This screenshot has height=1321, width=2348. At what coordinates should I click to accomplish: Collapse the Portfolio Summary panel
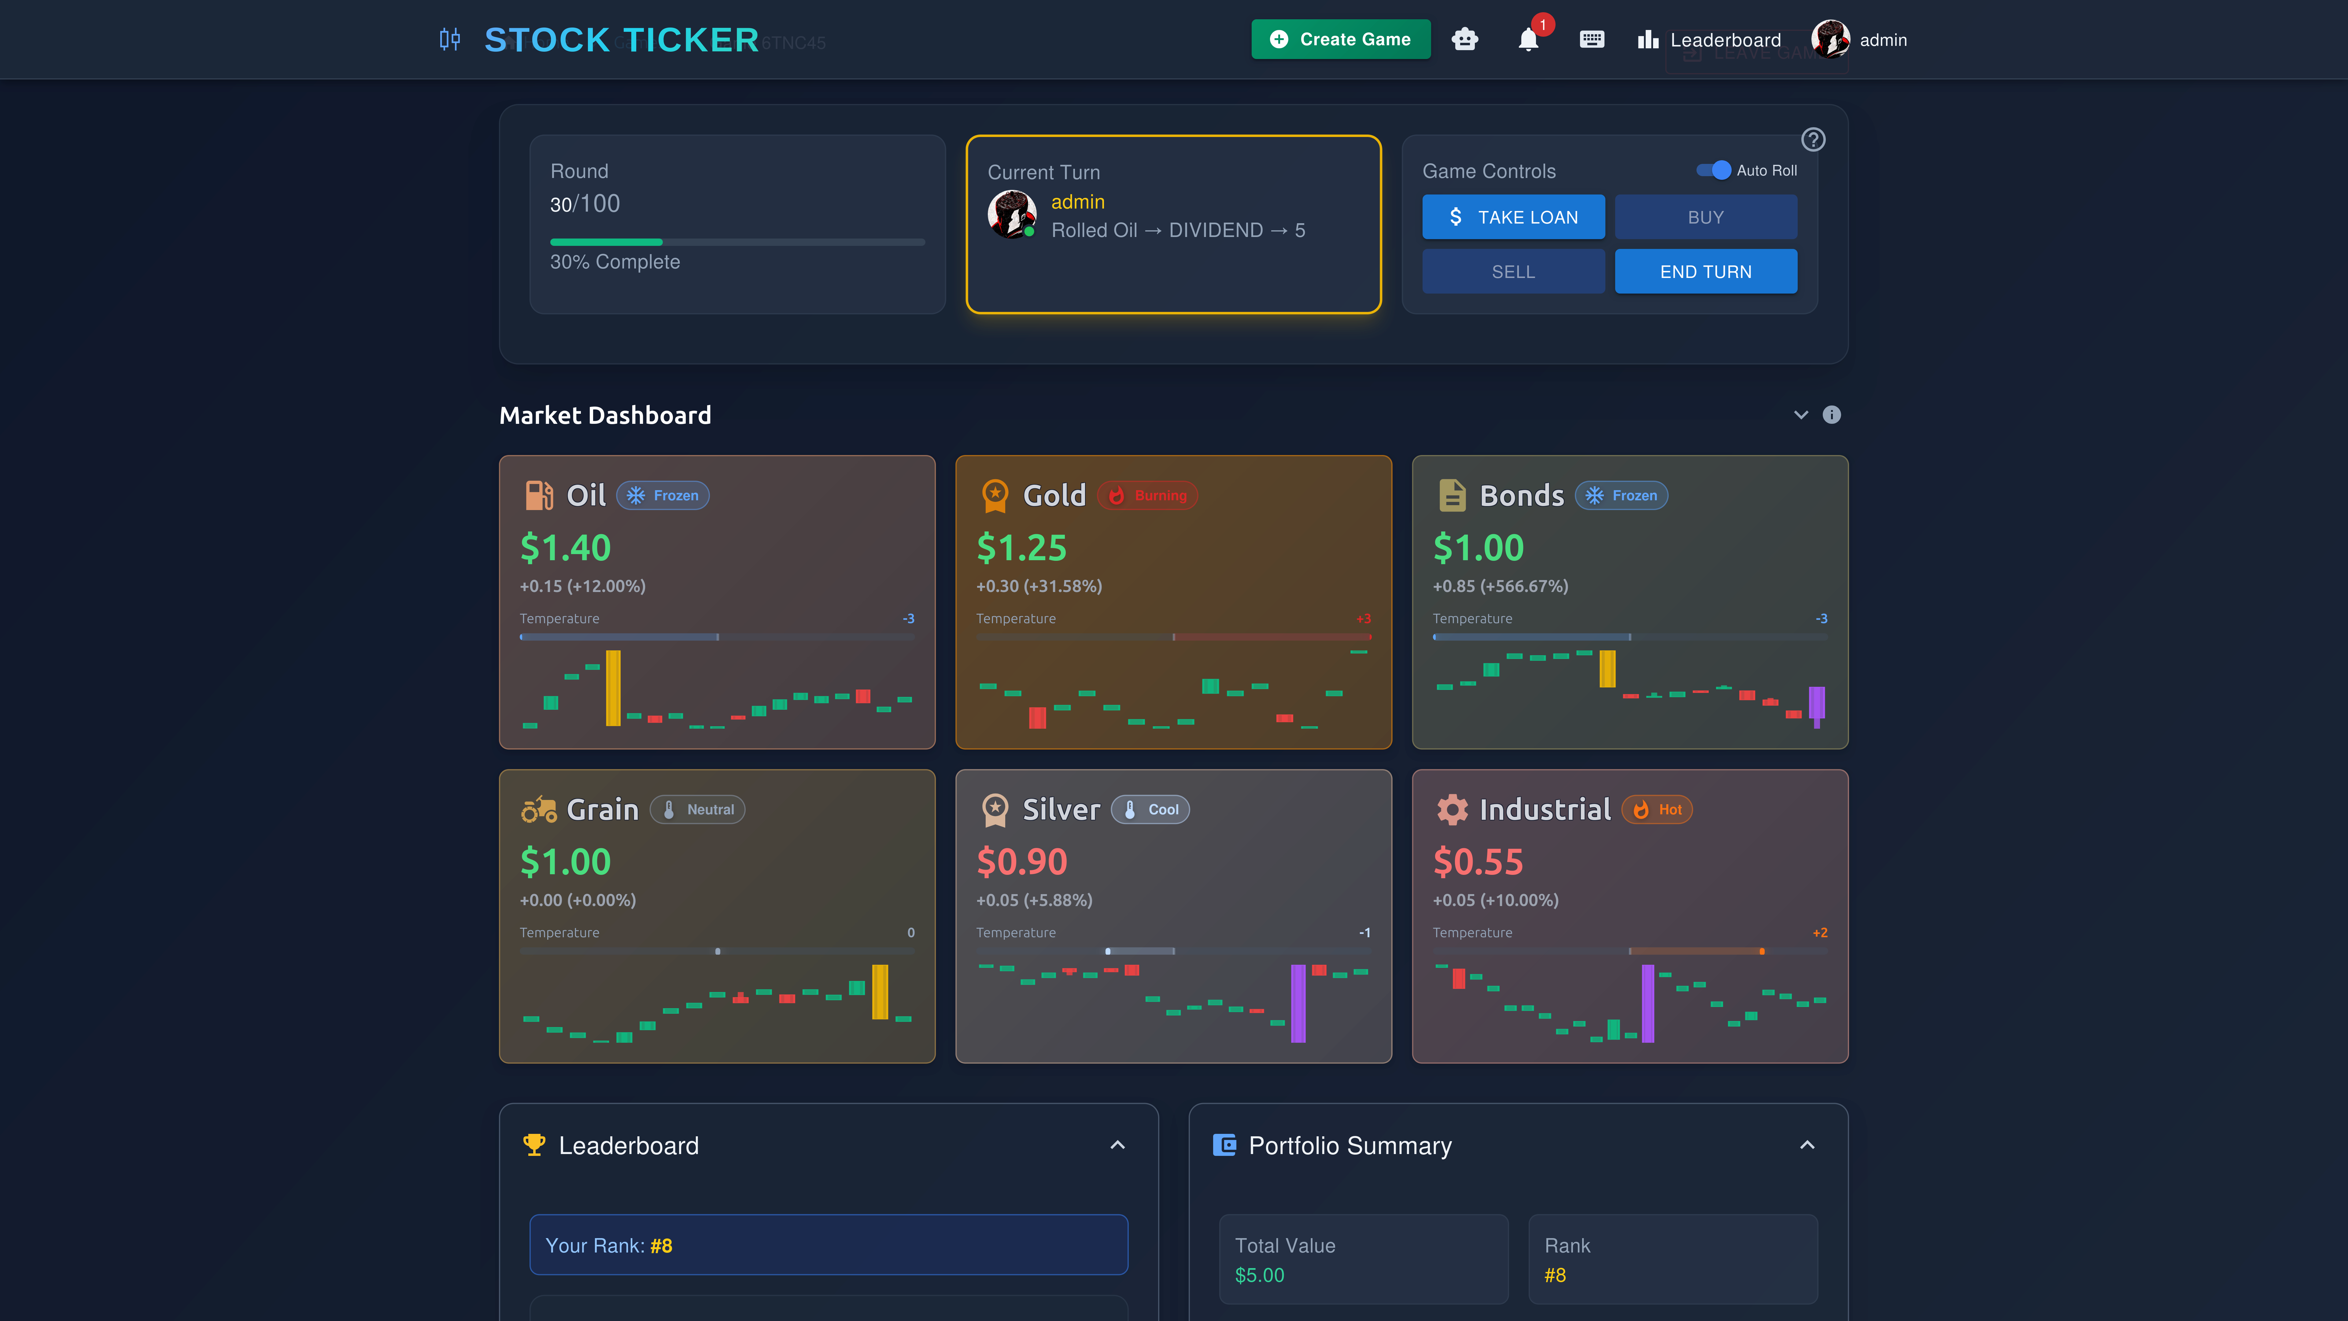coord(1807,1145)
